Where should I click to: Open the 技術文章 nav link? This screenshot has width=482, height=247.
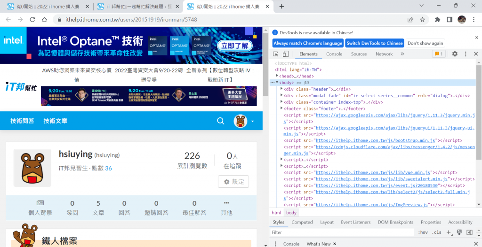tap(56, 121)
